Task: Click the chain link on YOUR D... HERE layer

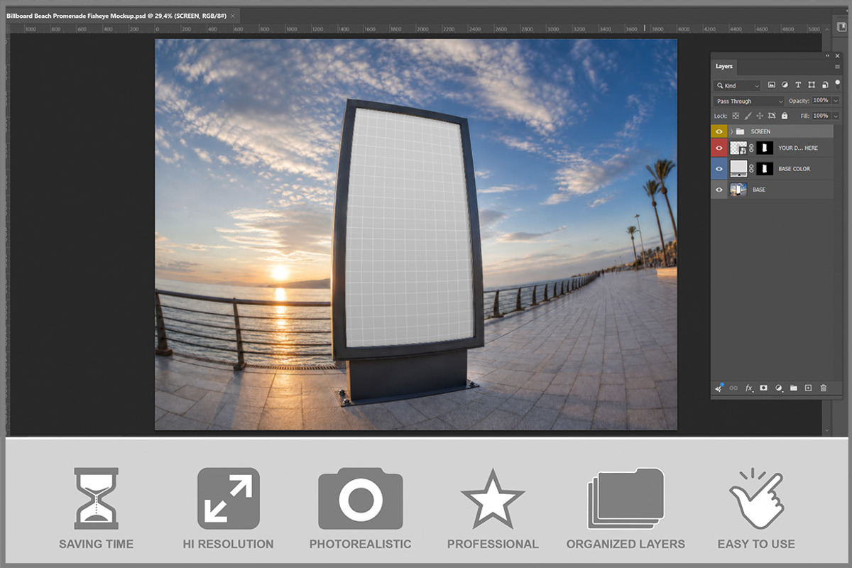Action: pyautogui.click(x=751, y=148)
